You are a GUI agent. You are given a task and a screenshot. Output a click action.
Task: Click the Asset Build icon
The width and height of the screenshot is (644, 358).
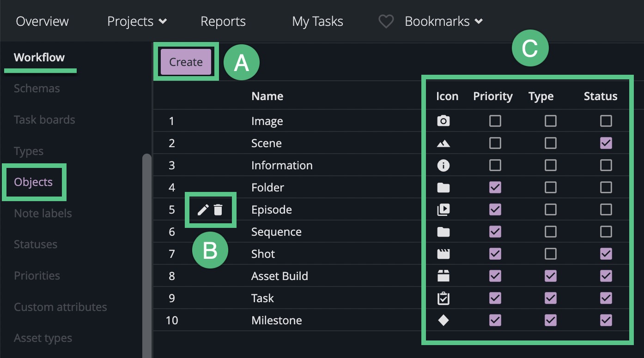pos(443,276)
